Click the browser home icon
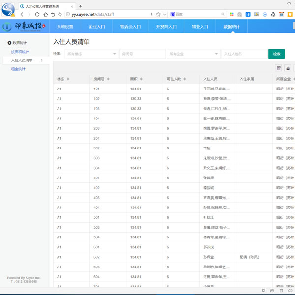 pos(45,15)
